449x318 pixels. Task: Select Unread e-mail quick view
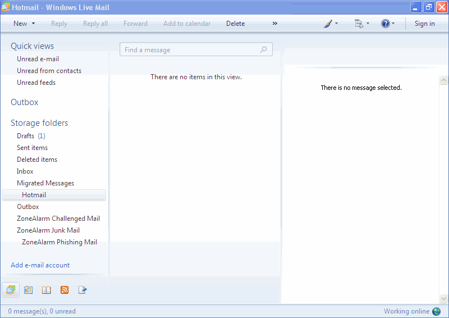(38, 59)
